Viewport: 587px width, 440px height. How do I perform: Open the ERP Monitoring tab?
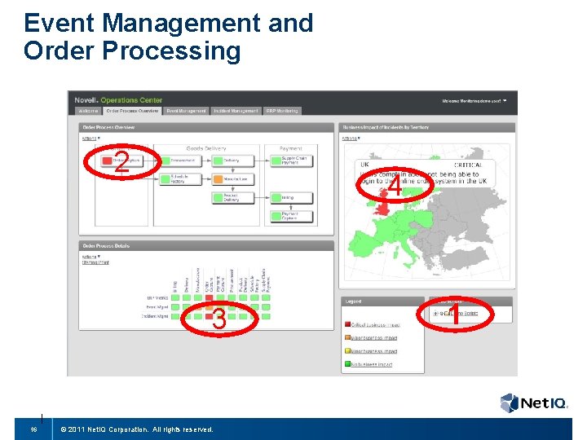[282, 111]
